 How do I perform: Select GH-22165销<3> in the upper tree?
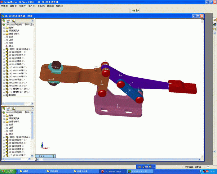point(18,74)
